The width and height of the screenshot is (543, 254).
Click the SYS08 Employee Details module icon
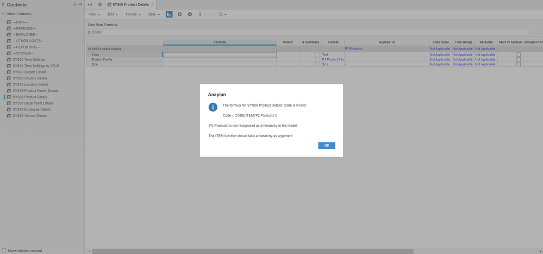point(9,109)
